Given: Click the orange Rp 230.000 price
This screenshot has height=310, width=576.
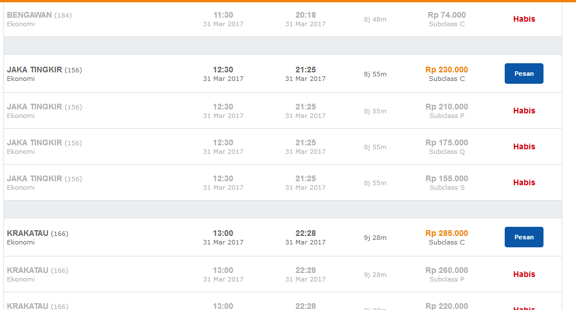Looking at the screenshot, I should point(447,70).
